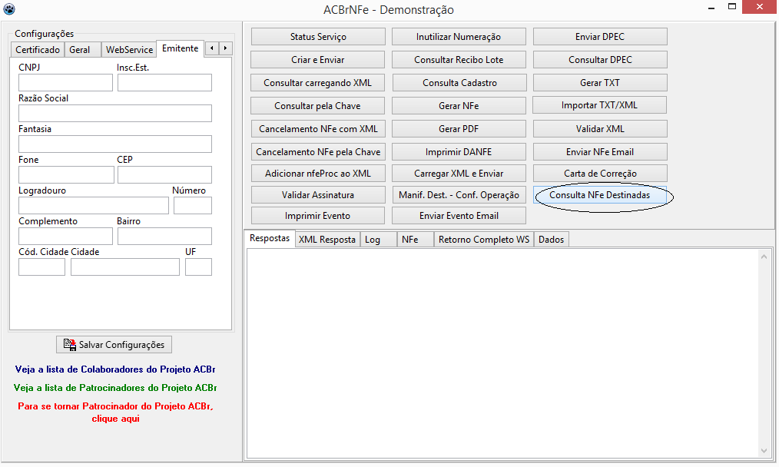Click Inutilizar Numeração button
779x467 pixels.
pos(459,37)
